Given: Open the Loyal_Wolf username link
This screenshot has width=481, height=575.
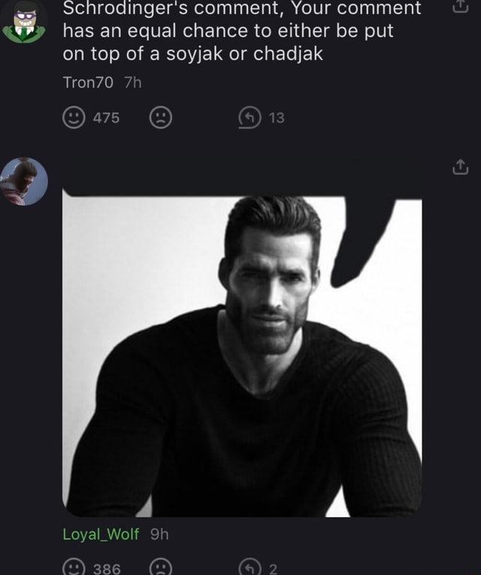Looking at the screenshot, I should tap(101, 534).
